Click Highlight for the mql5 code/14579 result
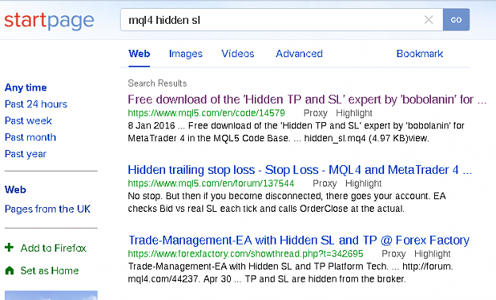 pos(354,113)
